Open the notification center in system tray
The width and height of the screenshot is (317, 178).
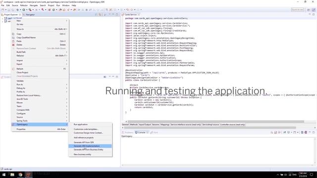click(x=312, y=175)
